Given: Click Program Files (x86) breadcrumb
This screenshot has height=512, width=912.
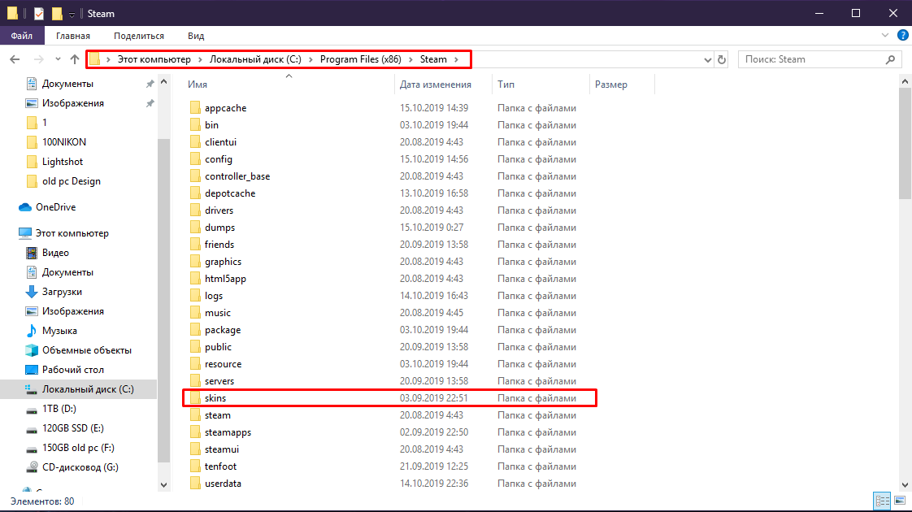Looking at the screenshot, I should 361,59.
